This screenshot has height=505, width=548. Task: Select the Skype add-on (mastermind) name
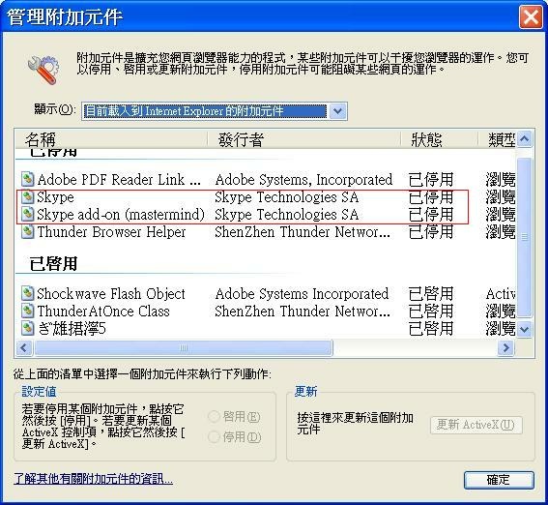[121, 215]
